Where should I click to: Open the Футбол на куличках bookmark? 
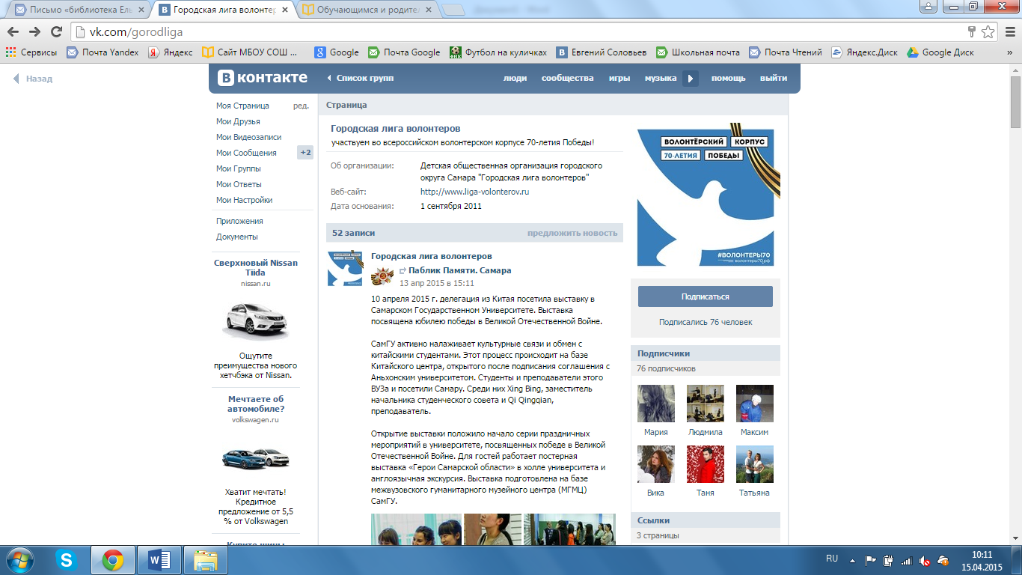pos(498,52)
